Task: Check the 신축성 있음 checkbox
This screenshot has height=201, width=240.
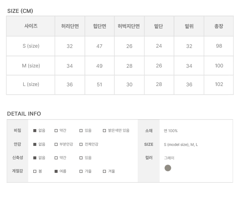Action: pos(81,158)
